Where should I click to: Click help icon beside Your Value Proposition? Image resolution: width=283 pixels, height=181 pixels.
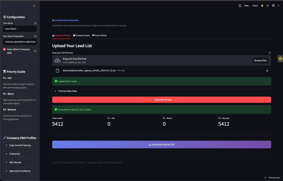pyautogui.click(x=35, y=36)
